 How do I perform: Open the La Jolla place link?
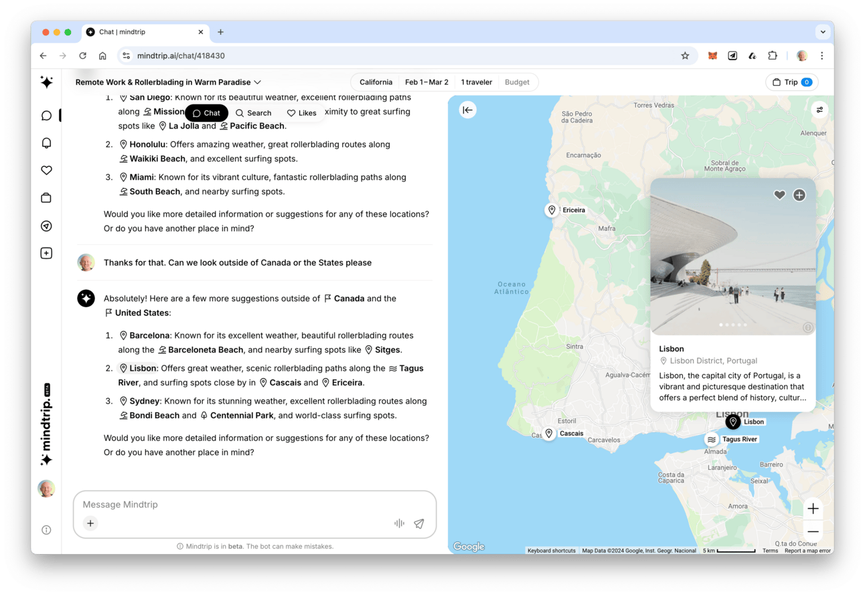(x=178, y=126)
